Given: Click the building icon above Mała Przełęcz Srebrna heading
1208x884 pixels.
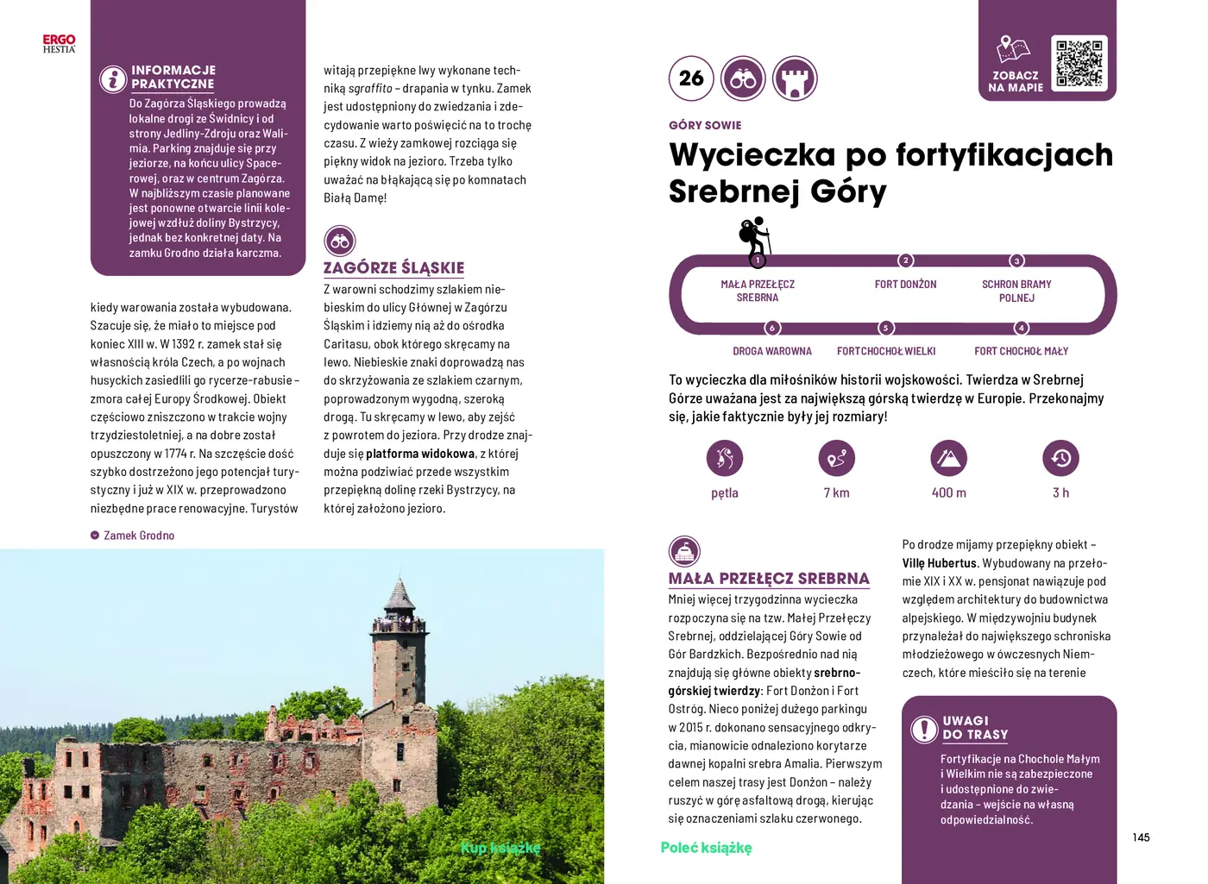Looking at the screenshot, I should pos(684,551).
